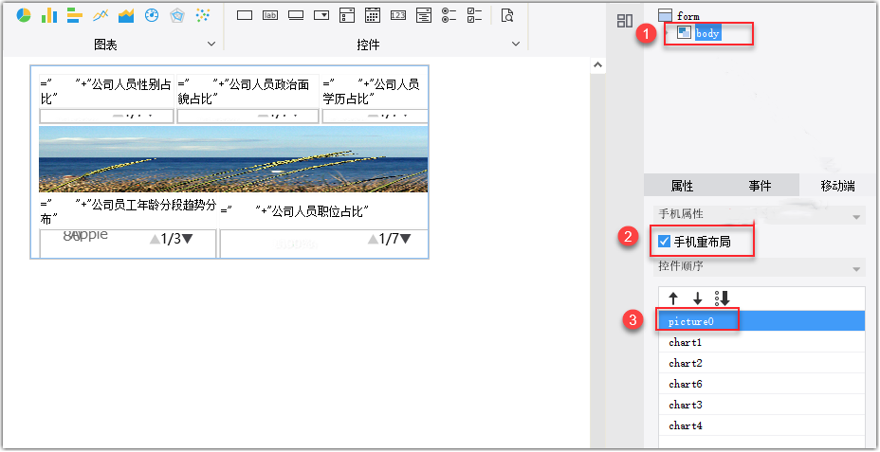880x452 pixels.
Task: Select chart6 in the widget order list
Action: [x=685, y=384]
